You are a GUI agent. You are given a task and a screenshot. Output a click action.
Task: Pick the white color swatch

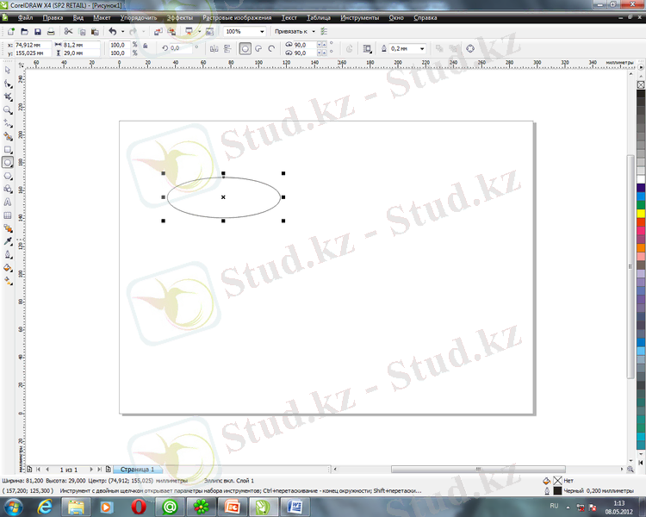click(641, 179)
